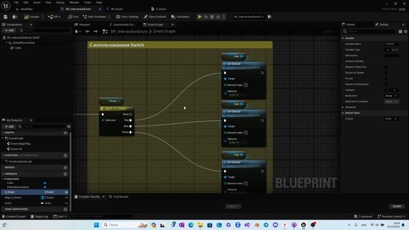The width and height of the screenshot is (409, 230).
Task: Collapse the EventGraph tree entry
Action: [x=3, y=138]
